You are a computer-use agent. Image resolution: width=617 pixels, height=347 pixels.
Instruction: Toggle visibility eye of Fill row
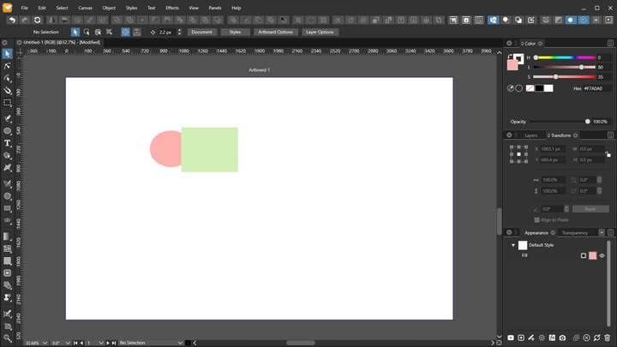coord(602,255)
